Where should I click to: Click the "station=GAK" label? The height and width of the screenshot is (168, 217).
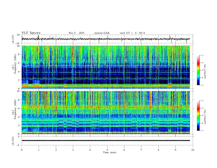102,33
